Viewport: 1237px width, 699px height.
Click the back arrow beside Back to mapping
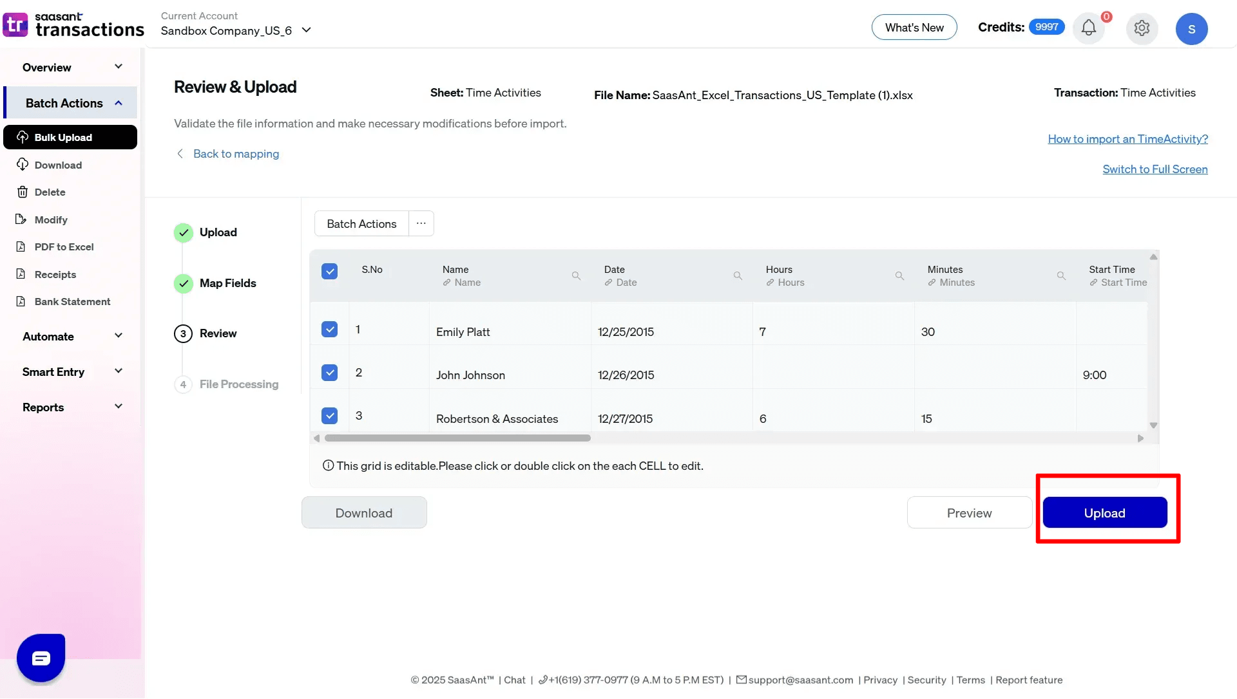[180, 154]
